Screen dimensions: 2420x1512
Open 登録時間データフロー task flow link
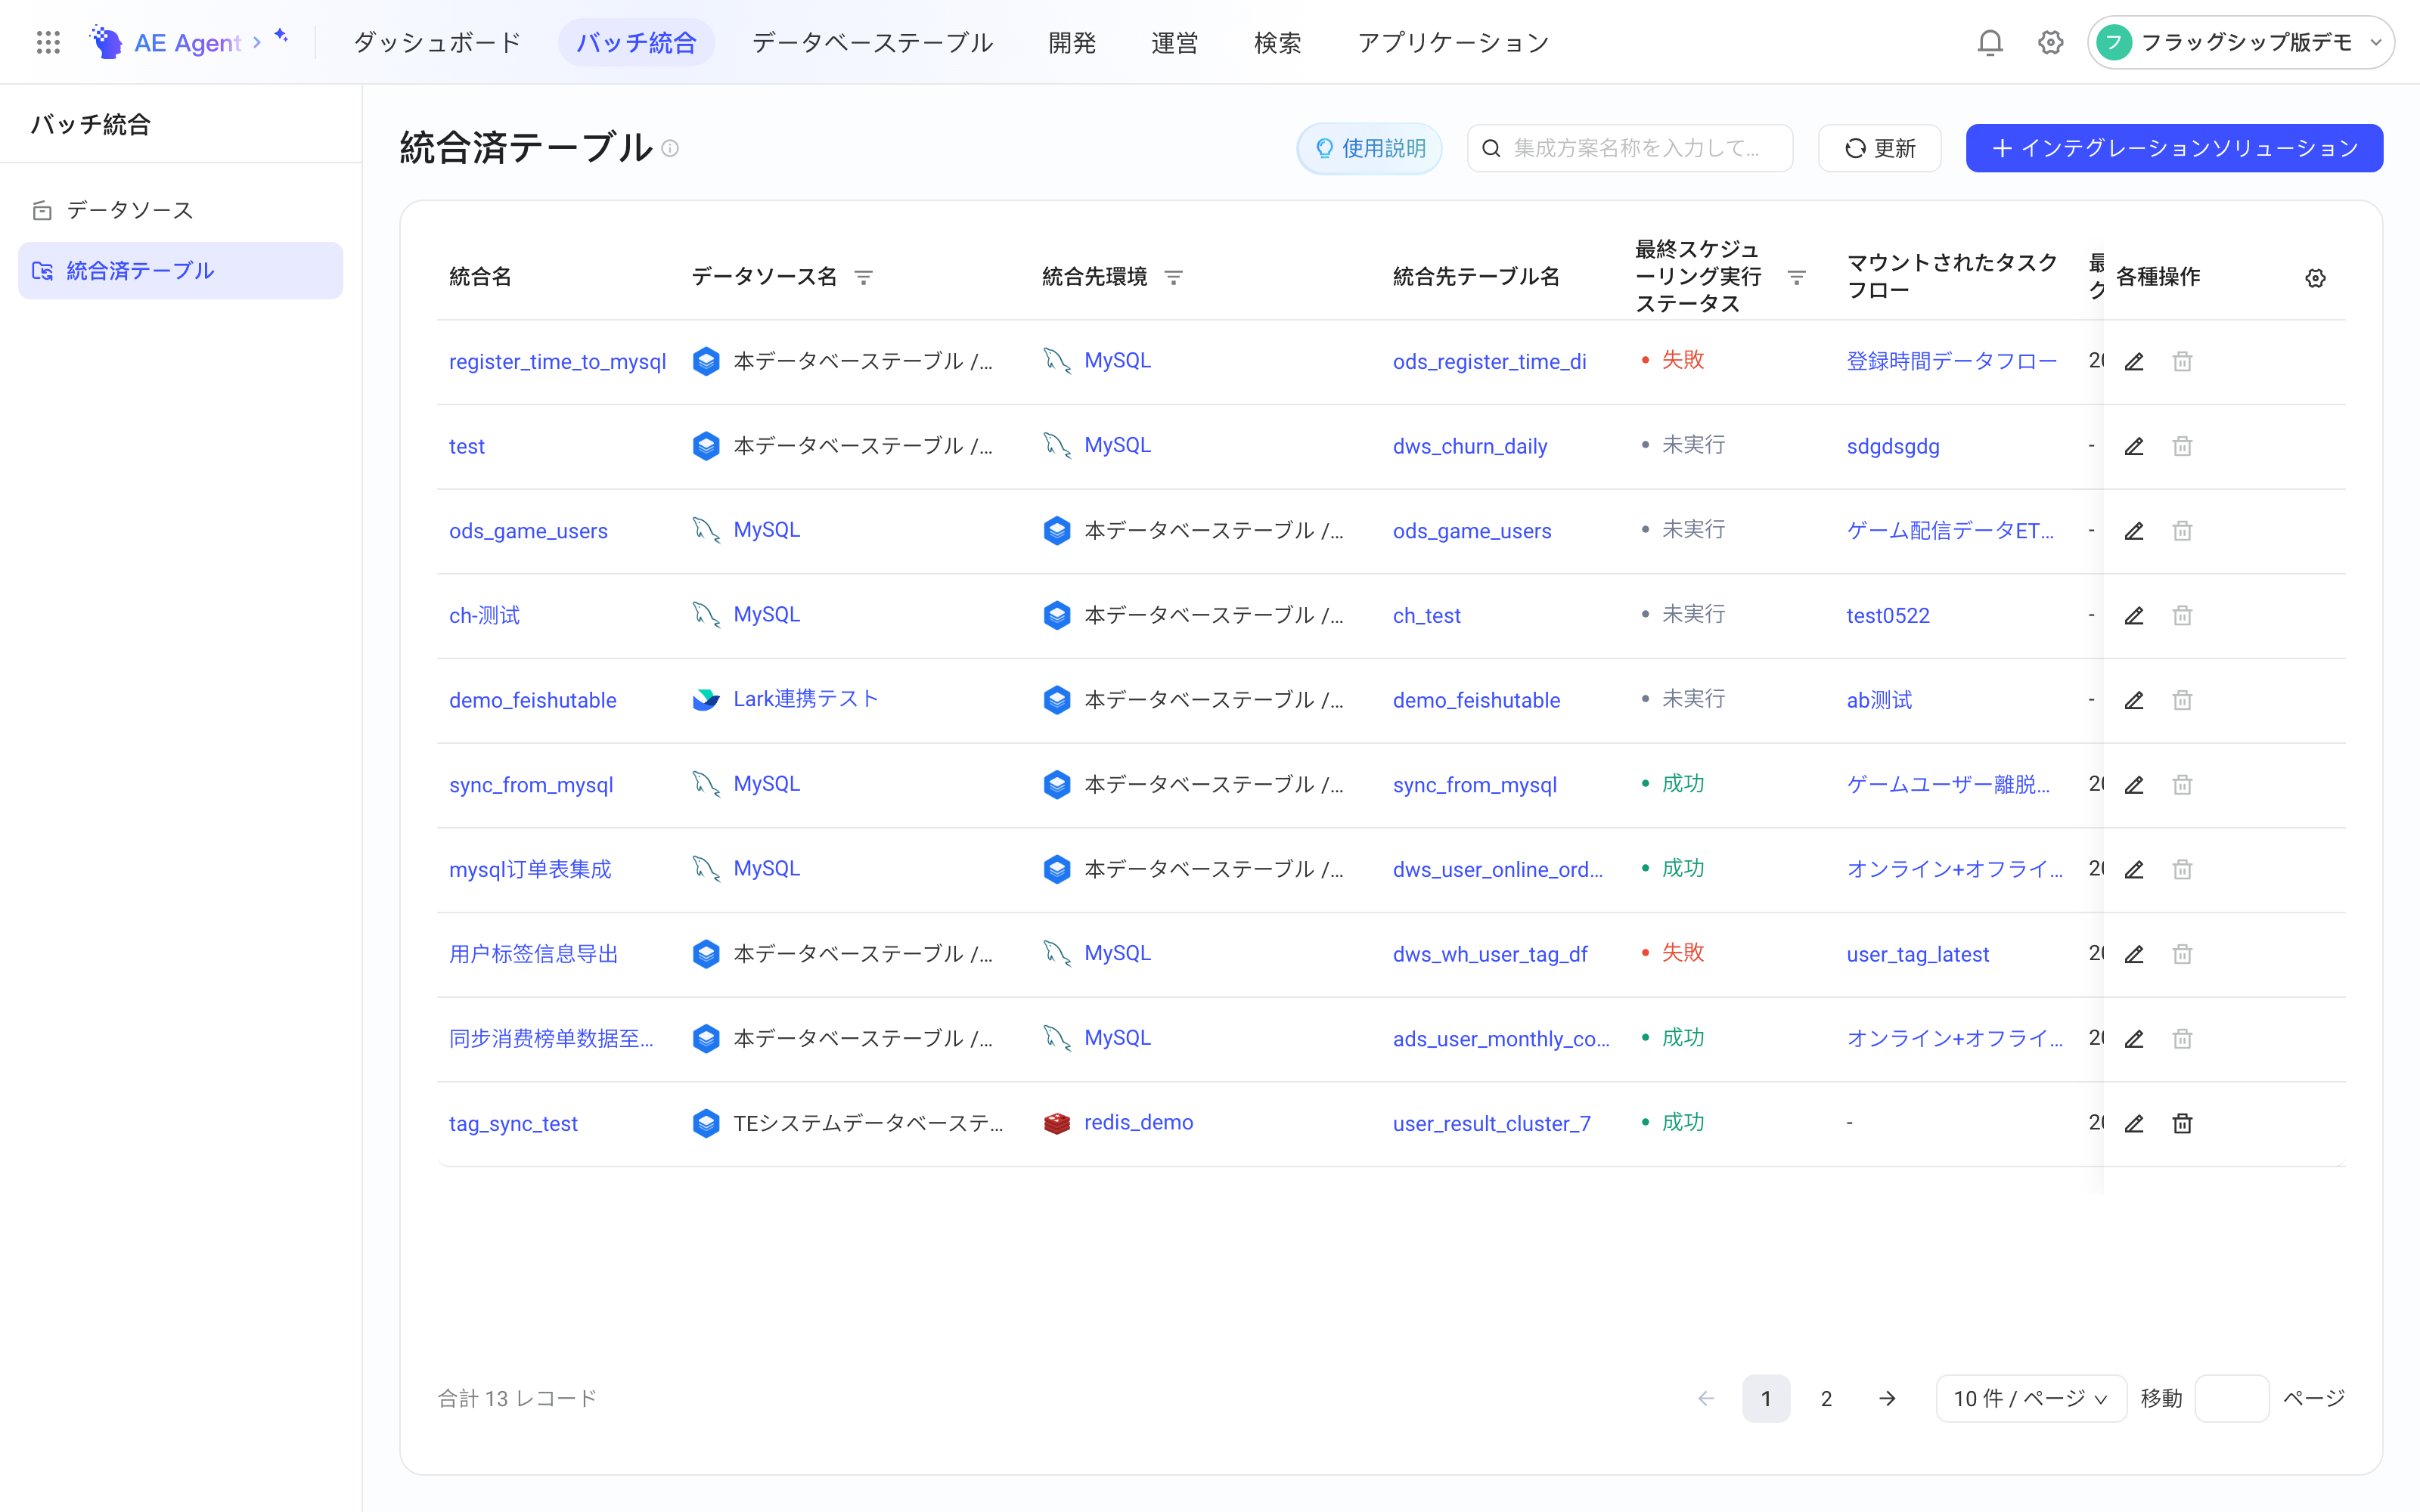coord(1951,361)
